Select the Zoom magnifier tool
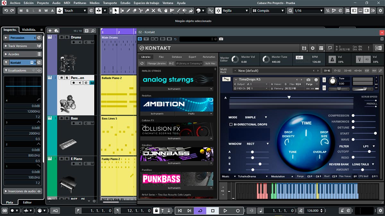The width and height of the screenshot is (385, 216). pyautogui.click(x=160, y=11)
